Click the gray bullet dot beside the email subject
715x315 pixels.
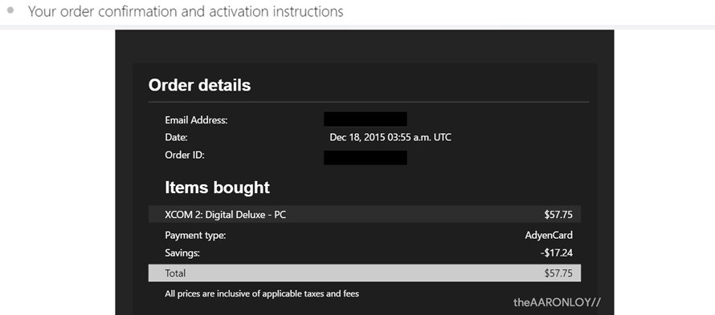tap(11, 10)
